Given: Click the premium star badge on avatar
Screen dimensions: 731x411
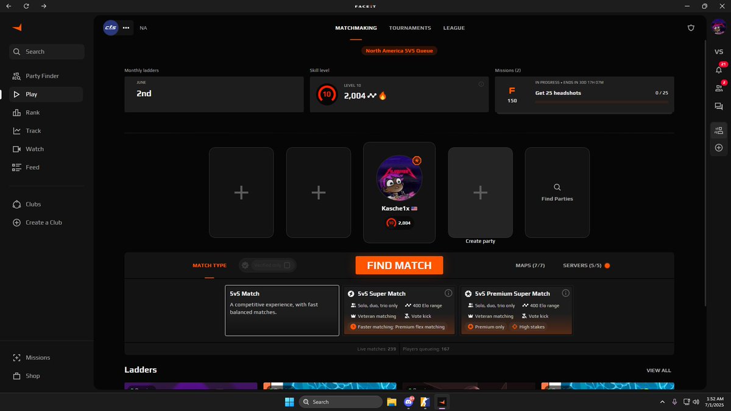Looking at the screenshot, I should click(417, 160).
